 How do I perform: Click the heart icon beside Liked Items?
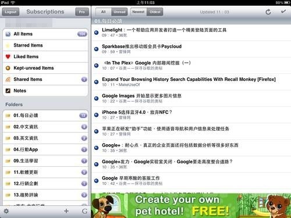point(8,57)
